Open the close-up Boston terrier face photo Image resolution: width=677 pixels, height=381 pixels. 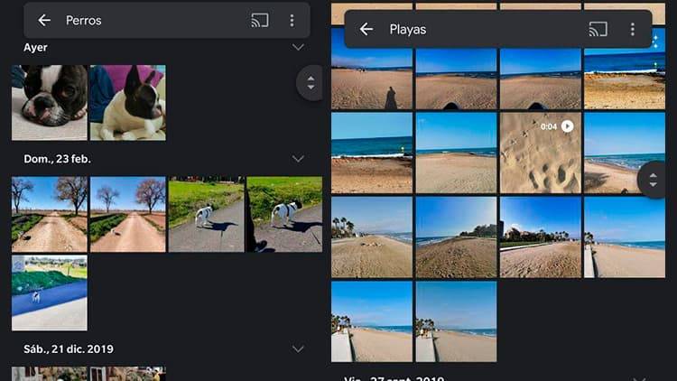(50, 102)
